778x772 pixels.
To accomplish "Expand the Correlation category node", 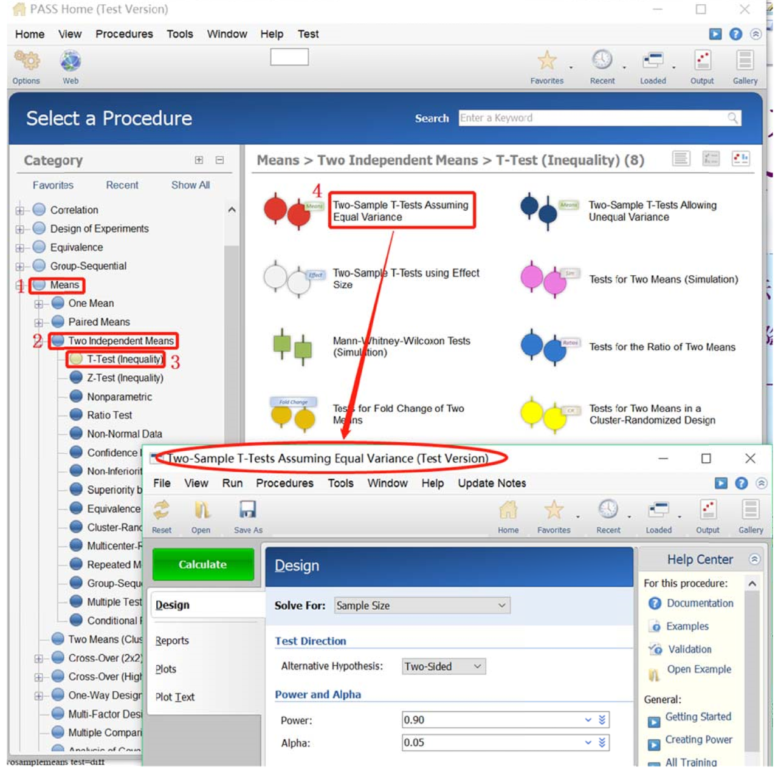I will click(x=20, y=211).
